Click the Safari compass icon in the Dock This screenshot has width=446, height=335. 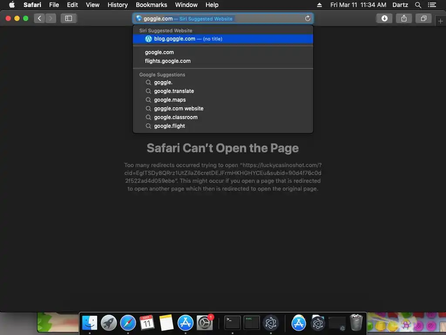click(x=128, y=323)
